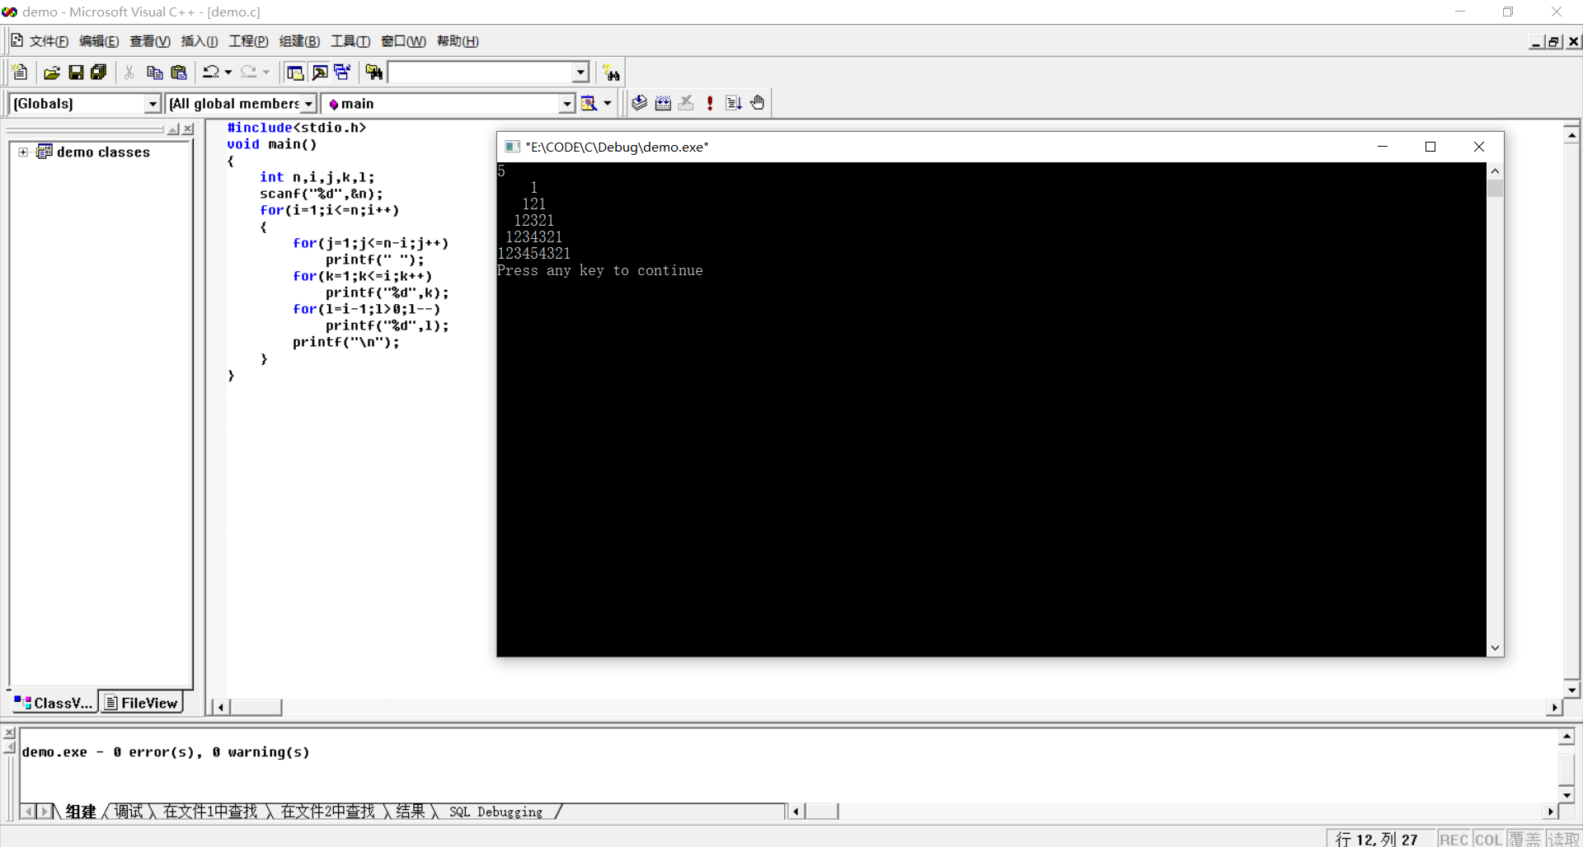Image resolution: width=1583 pixels, height=847 pixels.
Task: Save the file with the floppy icon
Action: (76, 73)
